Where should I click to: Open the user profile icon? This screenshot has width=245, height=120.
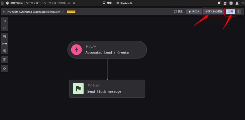click(237, 3)
